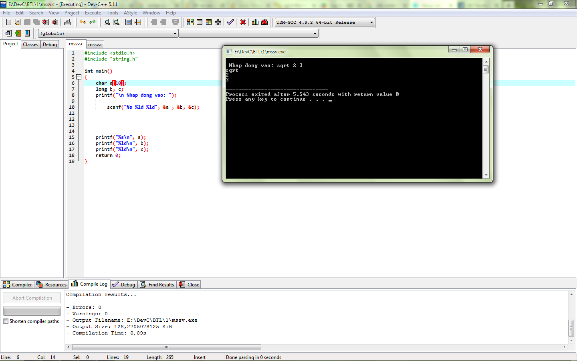Viewport: 577px width, 361px height.
Task: Click the New file toolbar icon
Action: (x=8, y=22)
